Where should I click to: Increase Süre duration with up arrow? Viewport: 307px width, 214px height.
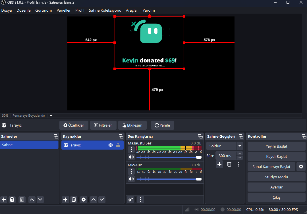click(240, 154)
